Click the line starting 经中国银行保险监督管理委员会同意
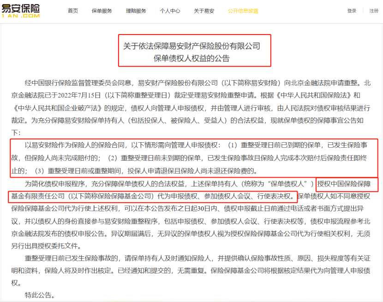Viewport: 383px width, 302px height. pyautogui.click(x=197, y=83)
